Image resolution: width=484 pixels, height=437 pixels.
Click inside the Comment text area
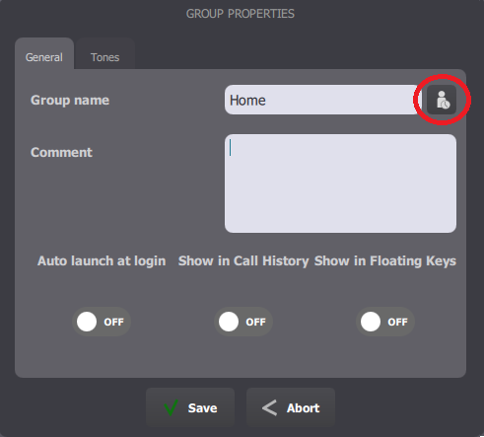[x=340, y=183]
